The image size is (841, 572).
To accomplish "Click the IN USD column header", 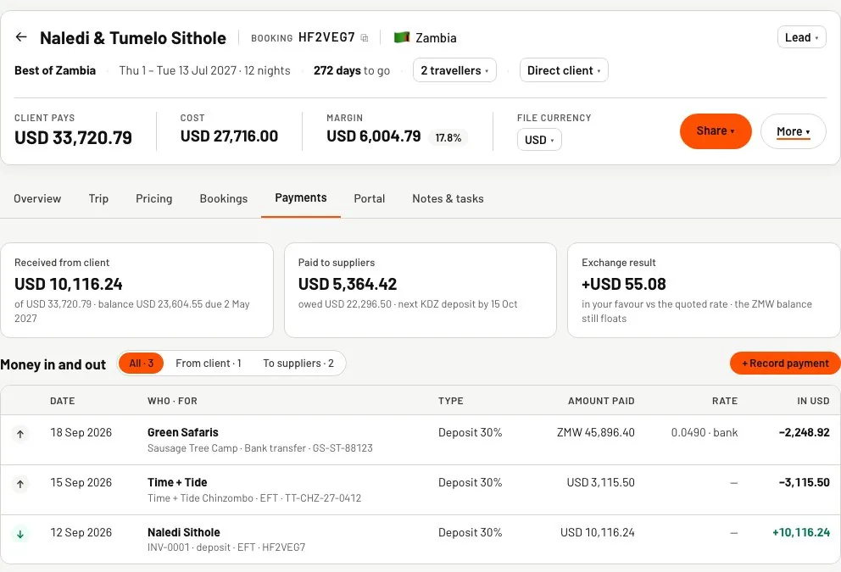I will point(813,401).
